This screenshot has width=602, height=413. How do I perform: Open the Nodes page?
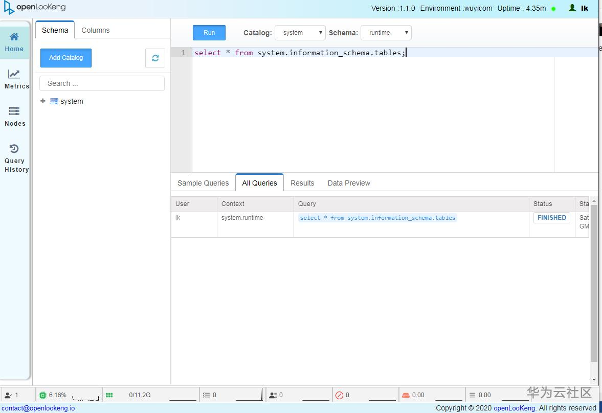click(15, 117)
